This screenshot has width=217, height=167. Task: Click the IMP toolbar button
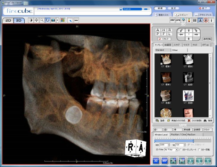click(x=172, y=20)
